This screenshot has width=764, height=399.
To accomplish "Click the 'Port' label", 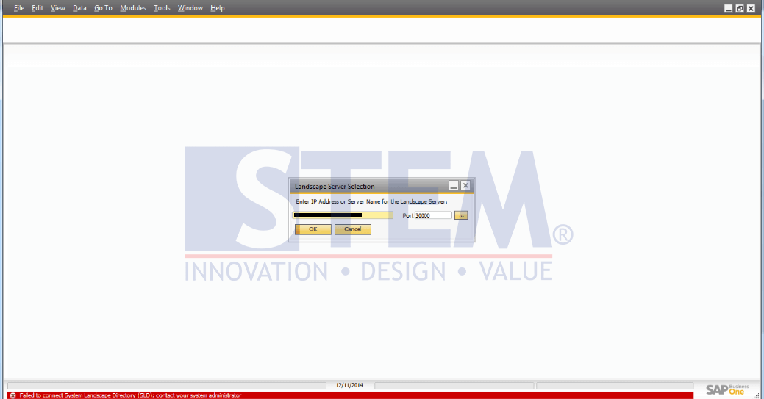I will tap(408, 215).
